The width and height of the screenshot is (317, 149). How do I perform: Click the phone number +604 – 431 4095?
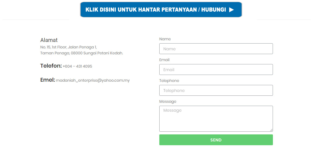(77, 66)
